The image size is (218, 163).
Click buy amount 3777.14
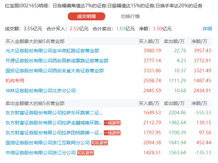tap(152, 61)
